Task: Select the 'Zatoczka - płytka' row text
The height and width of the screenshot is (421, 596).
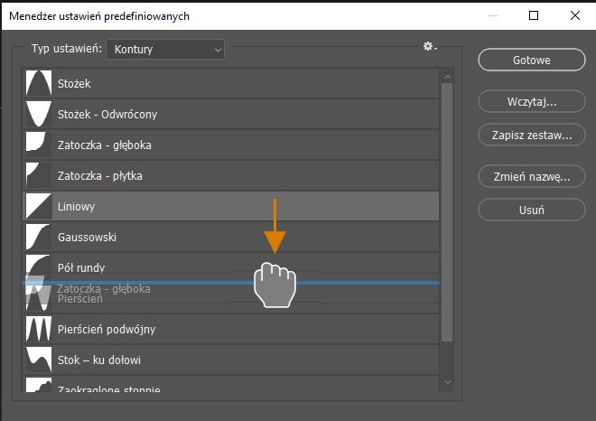Action: coord(100,175)
